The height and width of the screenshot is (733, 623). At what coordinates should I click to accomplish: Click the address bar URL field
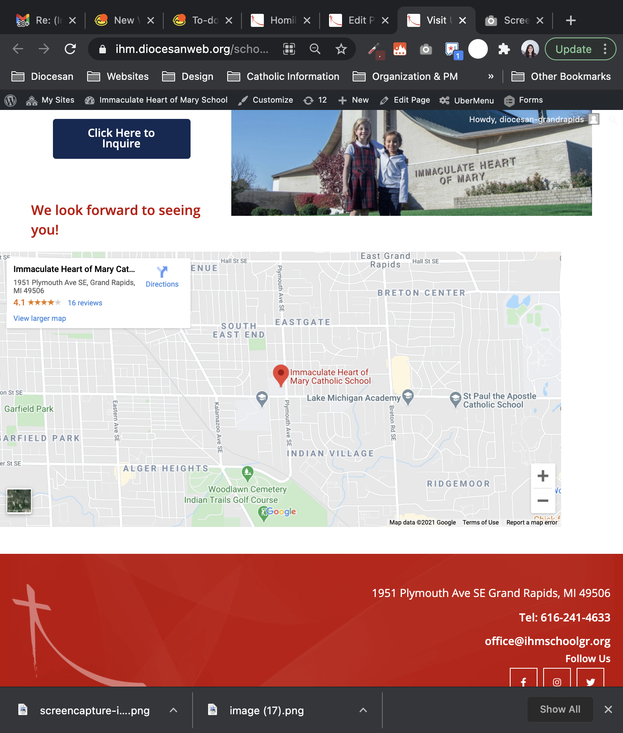(191, 49)
